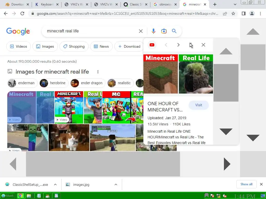Submit search with magnifier icon
The image size is (266, 199).
(x=174, y=31)
